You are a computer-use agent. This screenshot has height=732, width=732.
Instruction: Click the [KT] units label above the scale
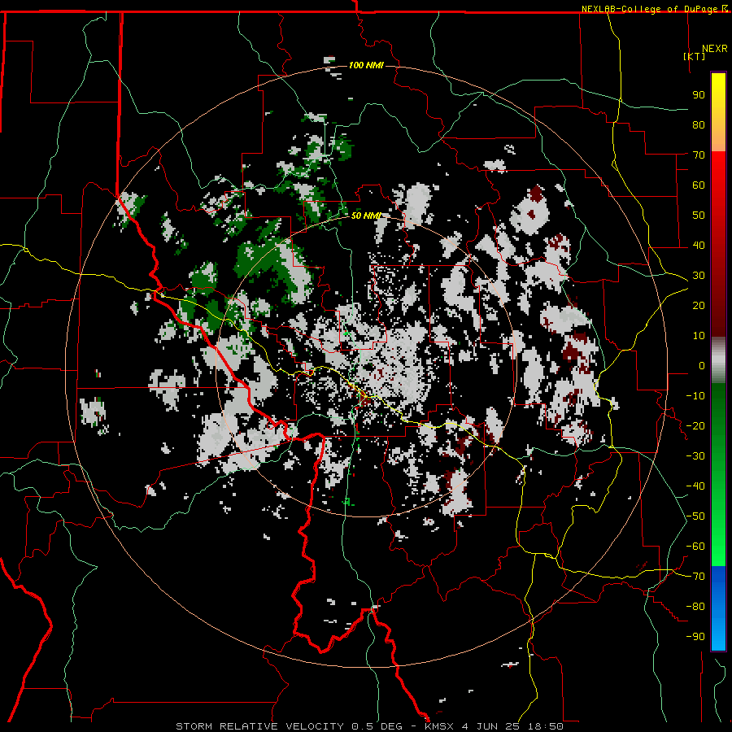point(694,56)
